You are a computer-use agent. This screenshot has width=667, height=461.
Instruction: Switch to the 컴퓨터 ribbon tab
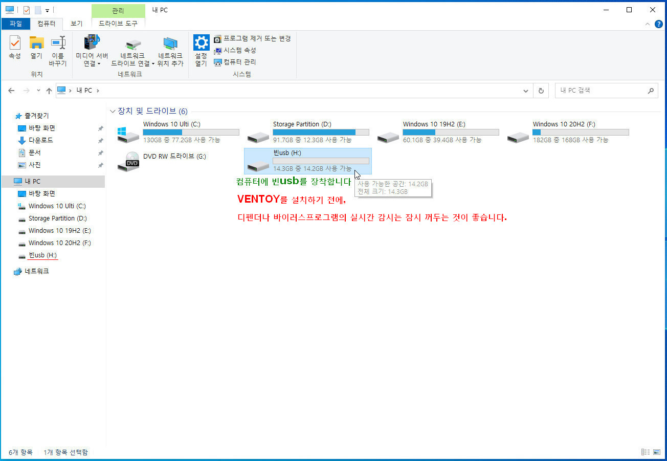point(47,24)
